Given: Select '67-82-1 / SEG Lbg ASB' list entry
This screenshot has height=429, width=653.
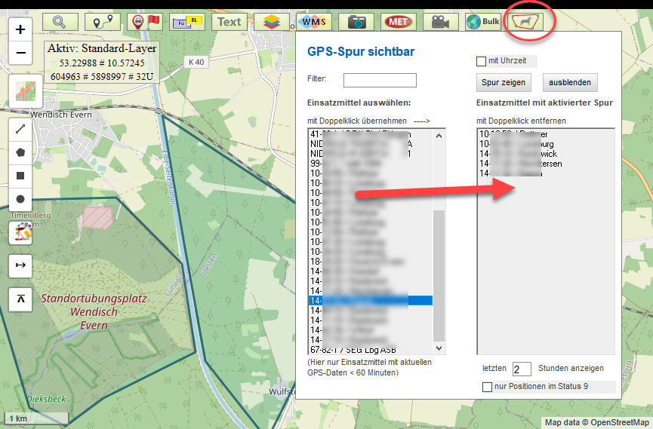Looking at the screenshot, I should (353, 349).
